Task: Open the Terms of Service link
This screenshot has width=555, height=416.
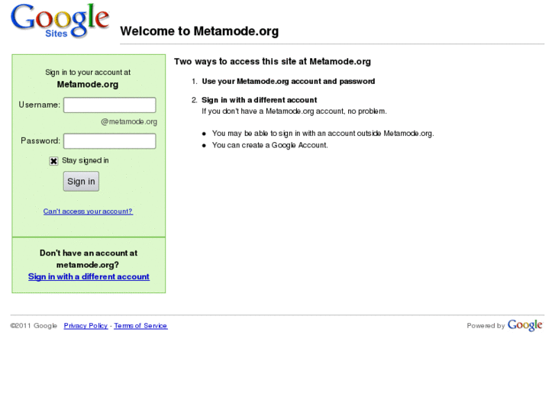Action: point(140,326)
